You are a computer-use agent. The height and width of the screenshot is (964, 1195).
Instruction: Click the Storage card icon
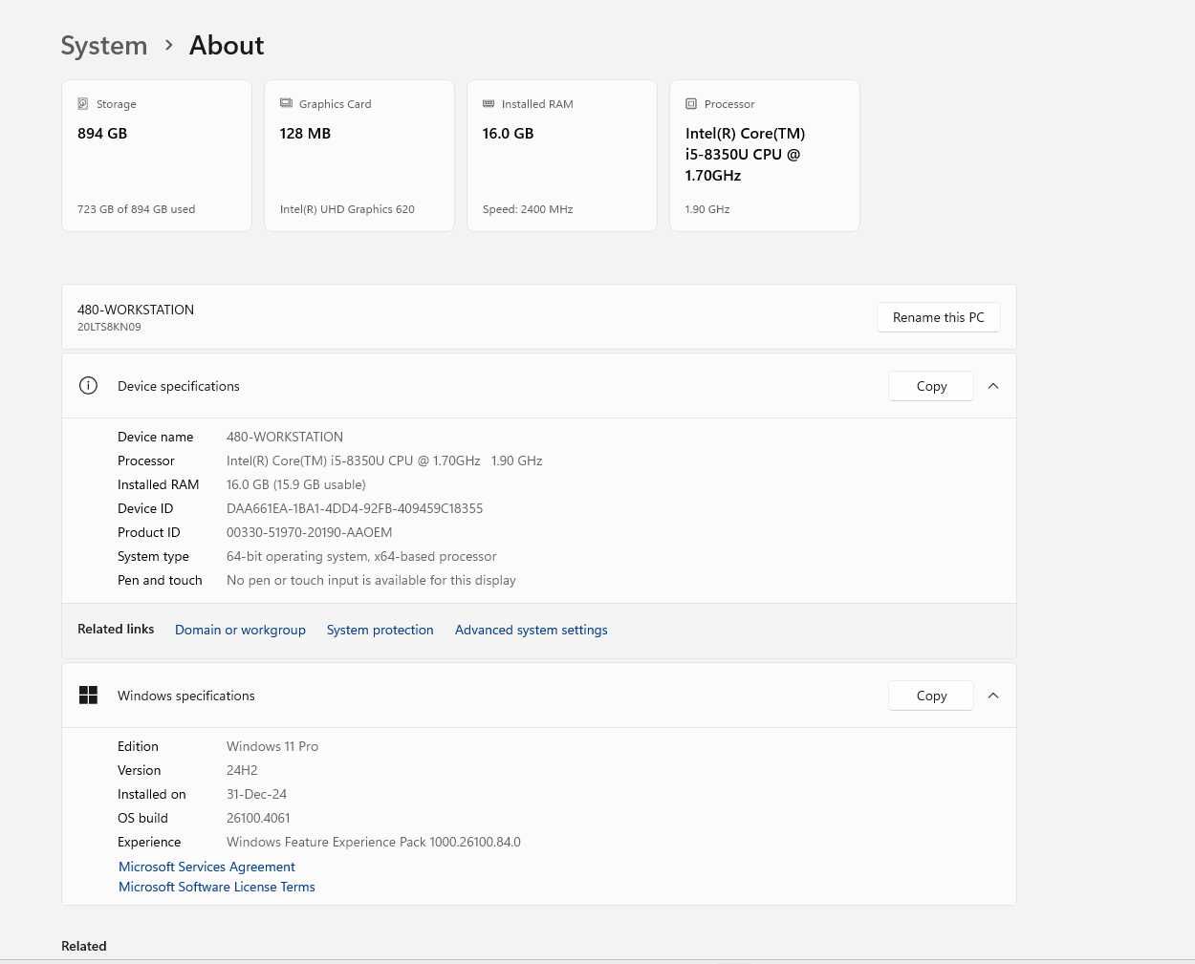(83, 103)
